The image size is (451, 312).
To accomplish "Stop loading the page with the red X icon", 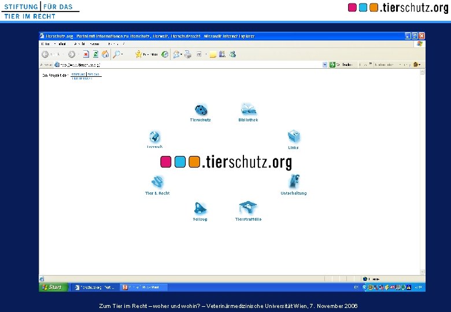I will pos(86,54).
